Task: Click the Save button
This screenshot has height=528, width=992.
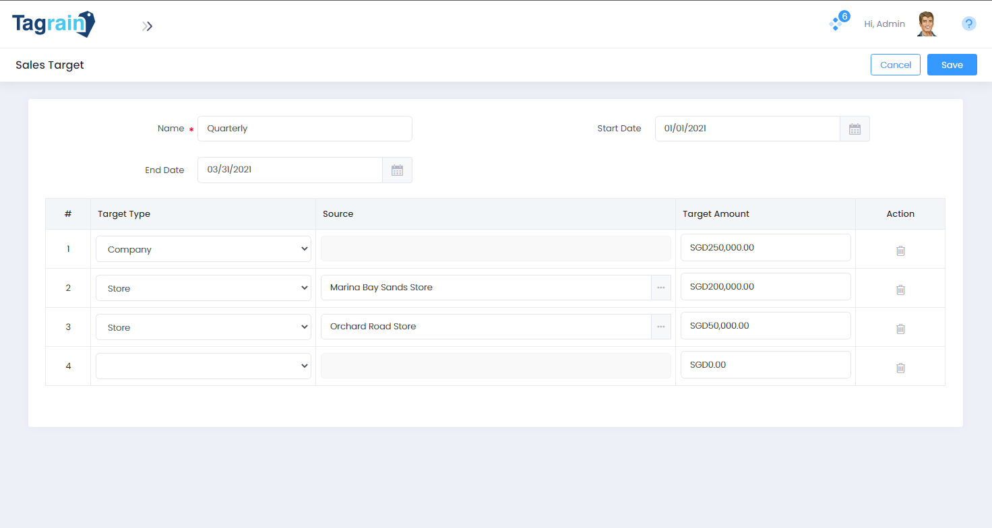Action: [952, 65]
